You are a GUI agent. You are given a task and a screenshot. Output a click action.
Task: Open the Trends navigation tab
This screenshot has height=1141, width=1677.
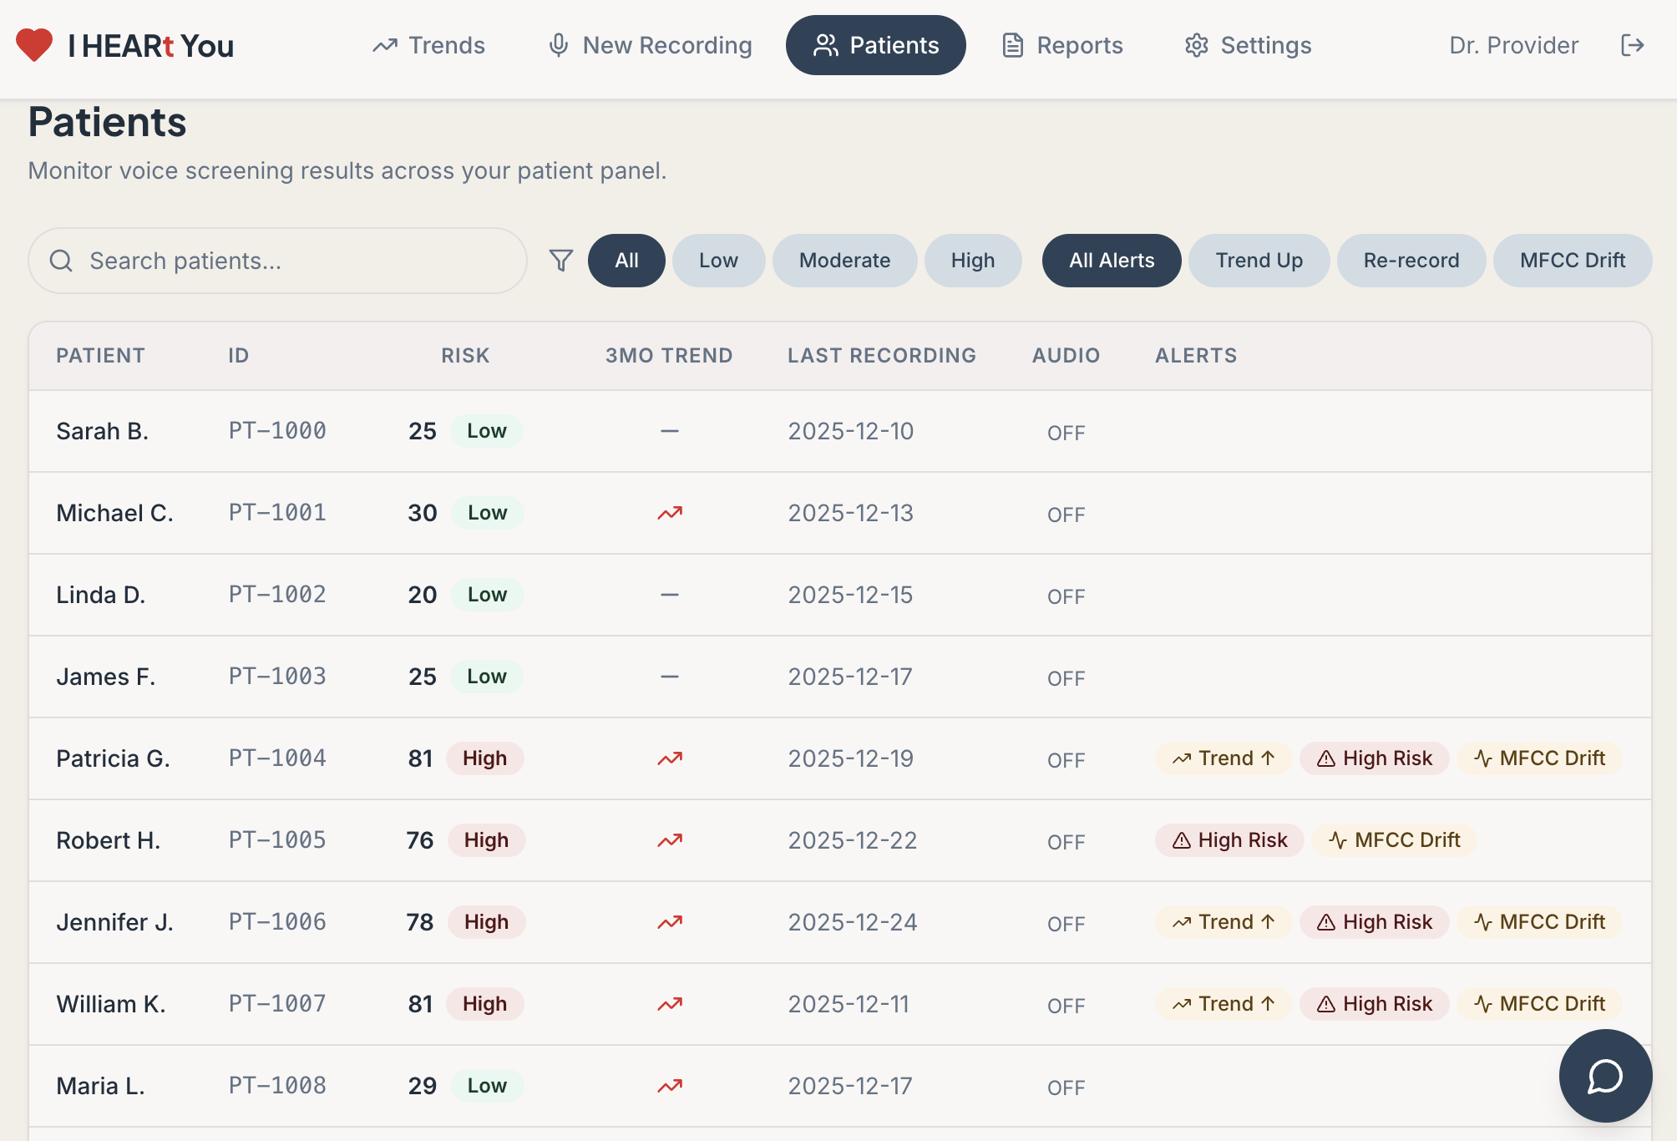[x=428, y=45]
